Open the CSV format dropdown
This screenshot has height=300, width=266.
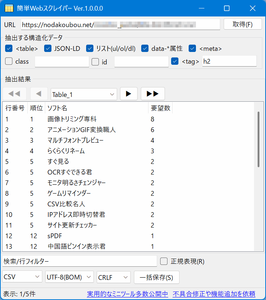point(23,277)
